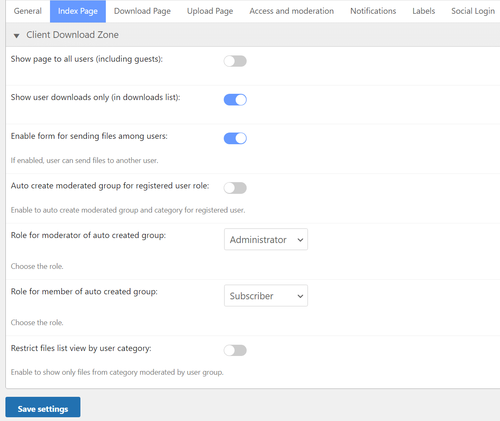The height and width of the screenshot is (421, 500).
Task: Open the Labels tab
Action: pos(424,11)
